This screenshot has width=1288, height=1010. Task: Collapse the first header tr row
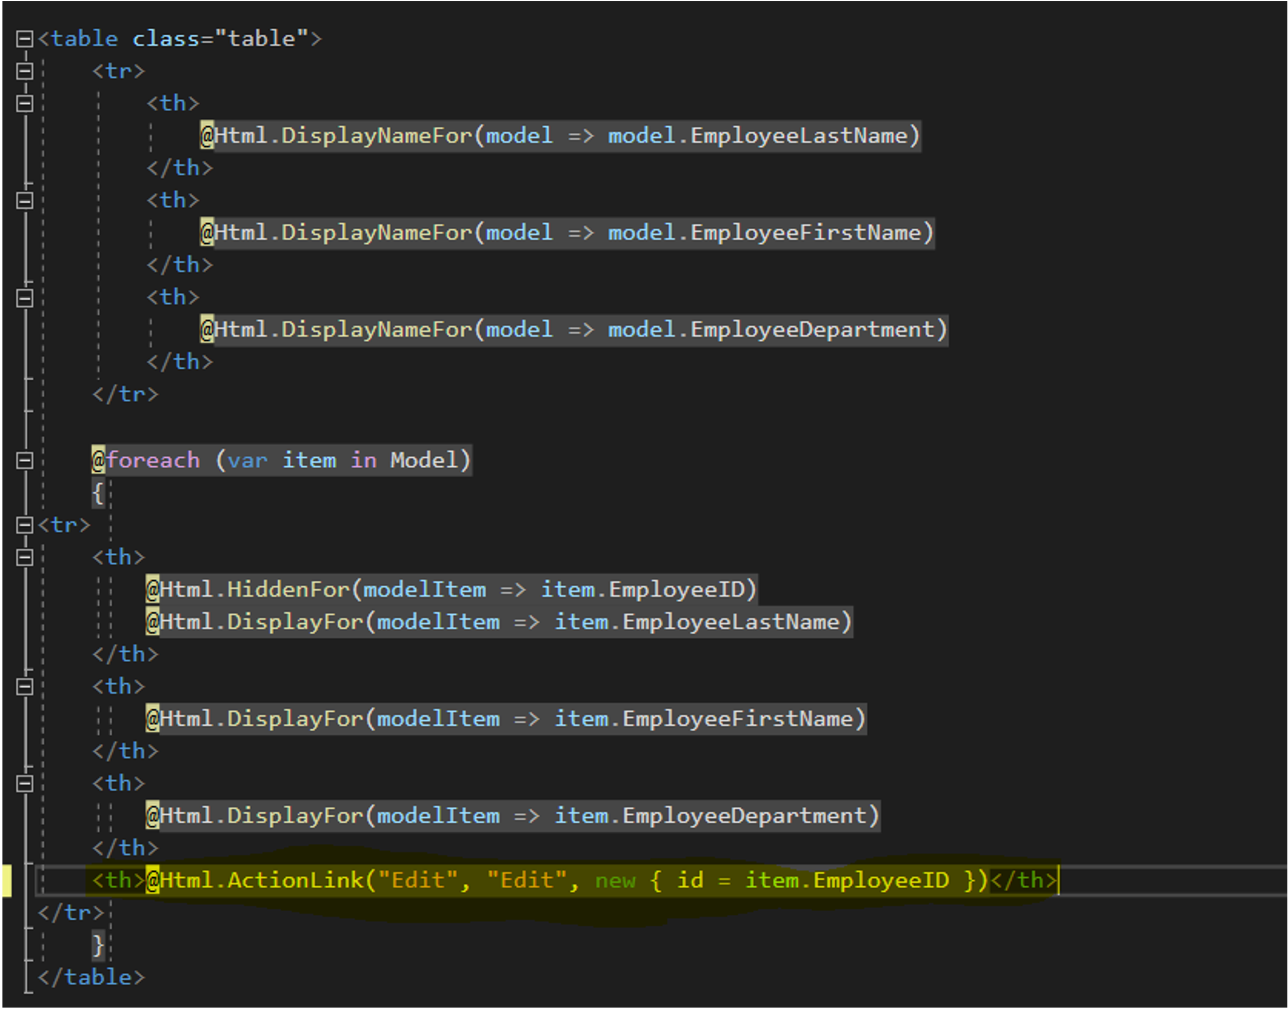coord(24,71)
